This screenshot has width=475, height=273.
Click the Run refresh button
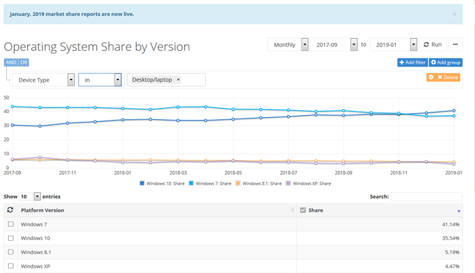tap(433, 45)
